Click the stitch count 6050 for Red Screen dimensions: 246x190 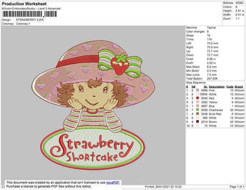[204, 98]
